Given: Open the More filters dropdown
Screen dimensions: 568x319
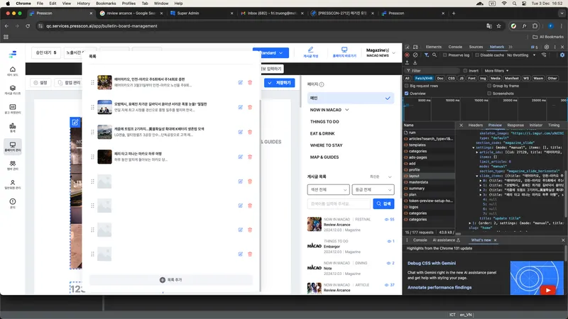Looking at the screenshot, I should [496, 70].
